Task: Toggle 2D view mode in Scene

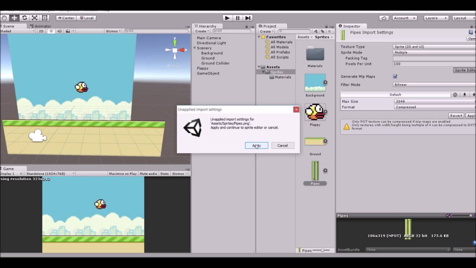Action: (41, 31)
